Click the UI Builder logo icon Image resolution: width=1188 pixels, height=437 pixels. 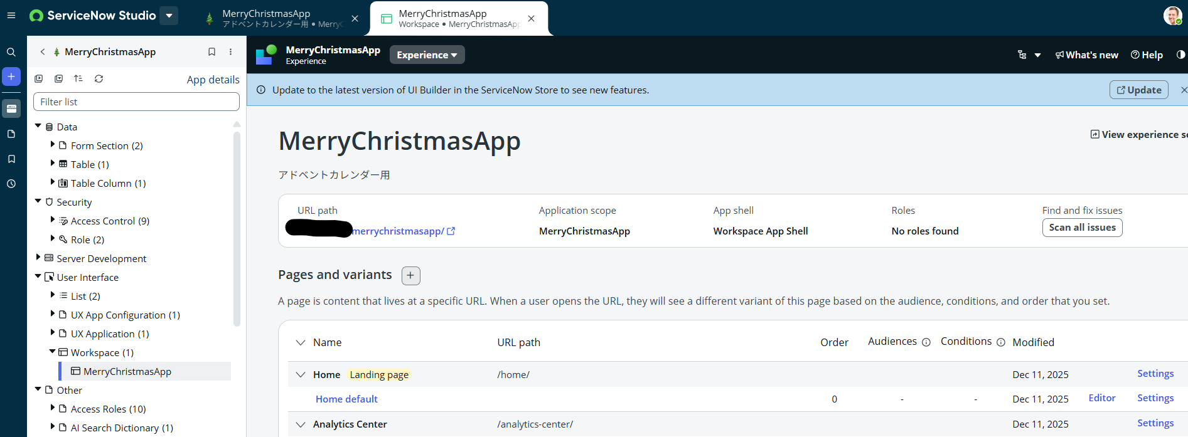click(x=266, y=55)
